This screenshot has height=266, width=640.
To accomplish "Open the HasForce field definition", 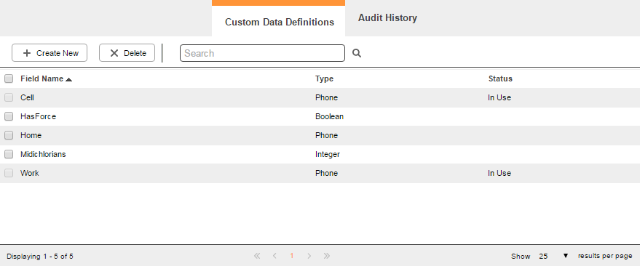I will [x=38, y=116].
